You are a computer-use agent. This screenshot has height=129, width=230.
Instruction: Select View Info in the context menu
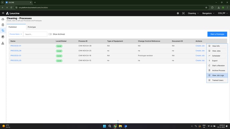pos(217,46)
